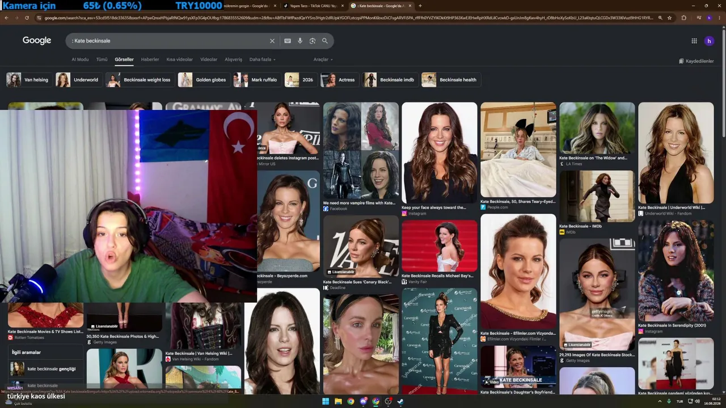The height and width of the screenshot is (408, 726).
Task: Go to the Google homepage via logo
Action: click(x=37, y=41)
